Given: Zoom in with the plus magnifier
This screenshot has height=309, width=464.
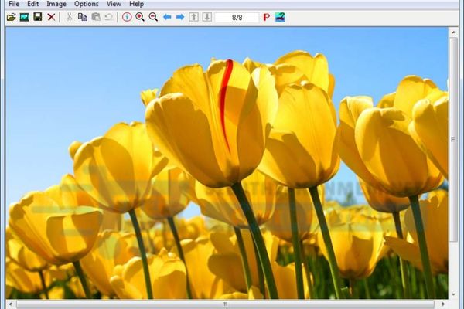Looking at the screenshot, I should coord(140,17).
